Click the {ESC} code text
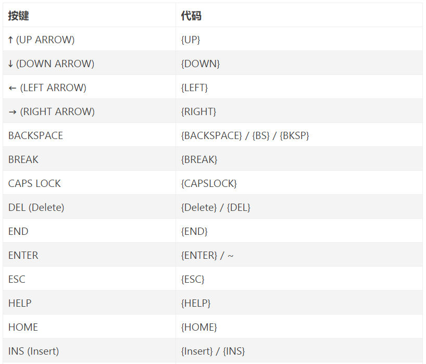 tap(193, 279)
